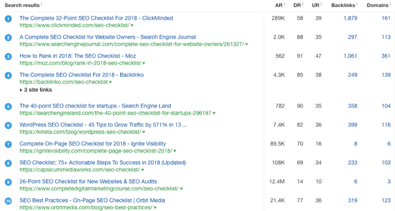Click the 161 domains count for ClickMinded

click(386, 18)
